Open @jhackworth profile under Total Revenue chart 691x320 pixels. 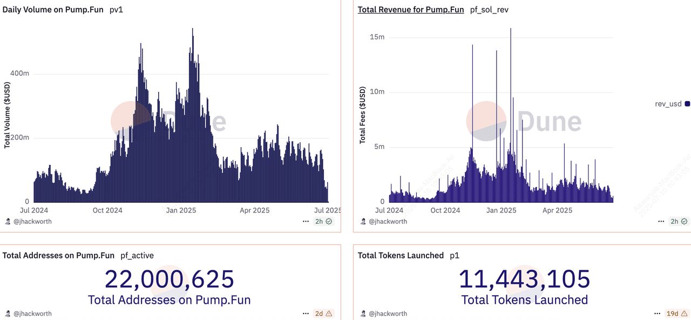[388, 221]
